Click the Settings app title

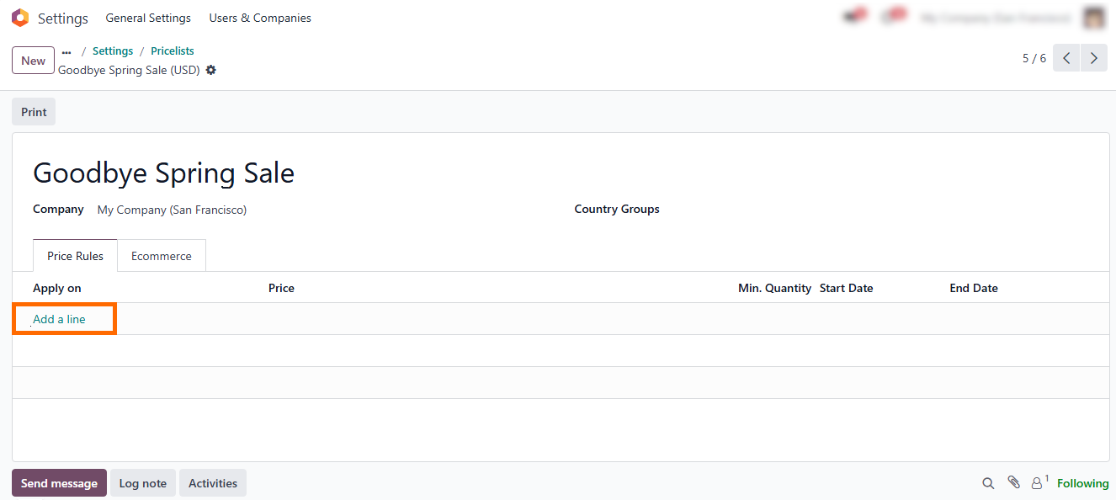(x=63, y=18)
